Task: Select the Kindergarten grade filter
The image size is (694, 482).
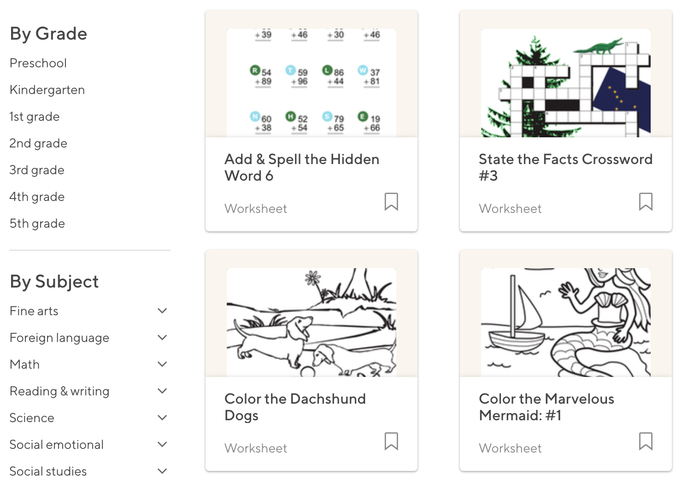Action: (47, 90)
